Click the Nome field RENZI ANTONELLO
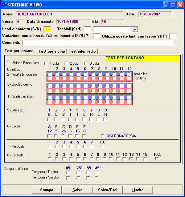Viewport: 185px width, 197px height. click(x=70, y=14)
